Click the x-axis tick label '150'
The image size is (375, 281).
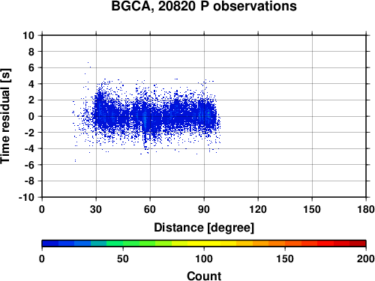click(x=312, y=209)
